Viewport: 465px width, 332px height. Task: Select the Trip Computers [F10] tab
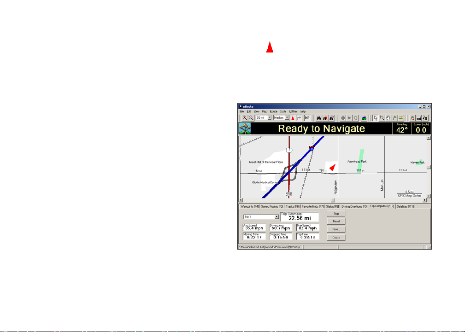(x=382, y=206)
